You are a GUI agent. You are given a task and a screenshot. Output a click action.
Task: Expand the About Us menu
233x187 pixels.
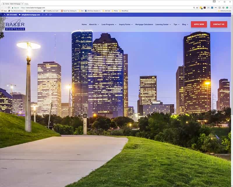[94, 24]
